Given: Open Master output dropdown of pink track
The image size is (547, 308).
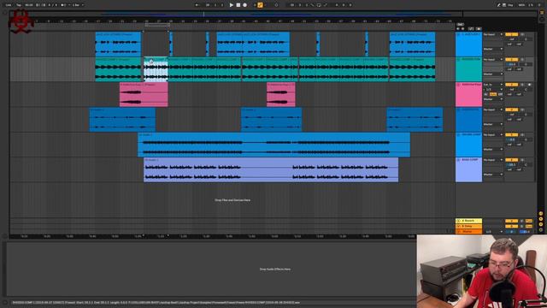Looking at the screenshot, I should (493, 99).
